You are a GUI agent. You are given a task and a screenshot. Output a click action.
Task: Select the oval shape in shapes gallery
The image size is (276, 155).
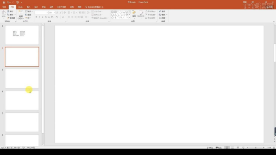[x=127, y=12]
